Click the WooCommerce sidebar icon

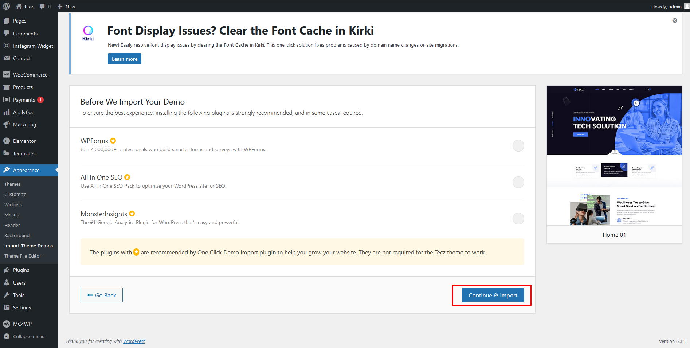(x=7, y=75)
